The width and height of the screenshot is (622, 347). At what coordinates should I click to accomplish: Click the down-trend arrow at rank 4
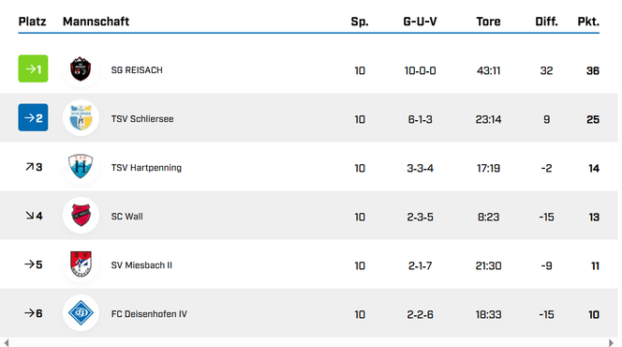pos(30,216)
